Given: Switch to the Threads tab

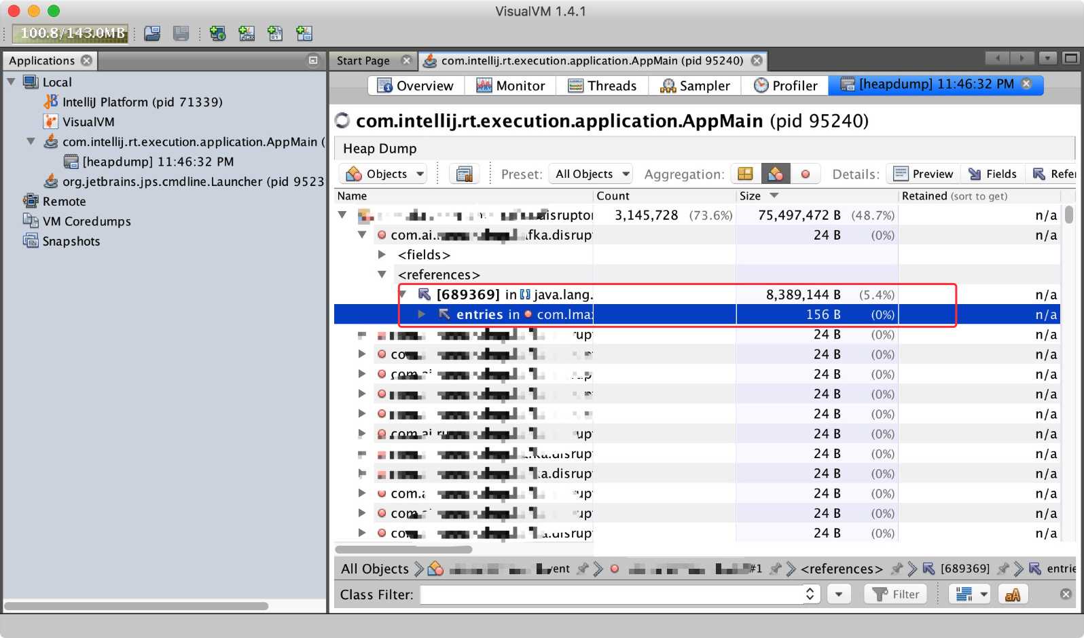Looking at the screenshot, I should click(602, 86).
